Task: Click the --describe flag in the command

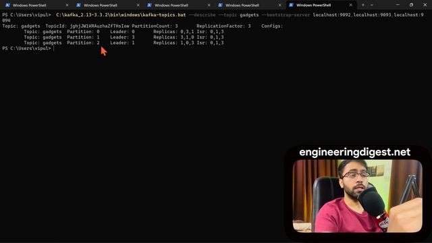Action: click(x=202, y=15)
